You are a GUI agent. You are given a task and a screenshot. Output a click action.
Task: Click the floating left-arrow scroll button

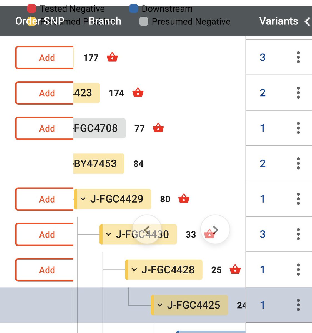[147, 229]
